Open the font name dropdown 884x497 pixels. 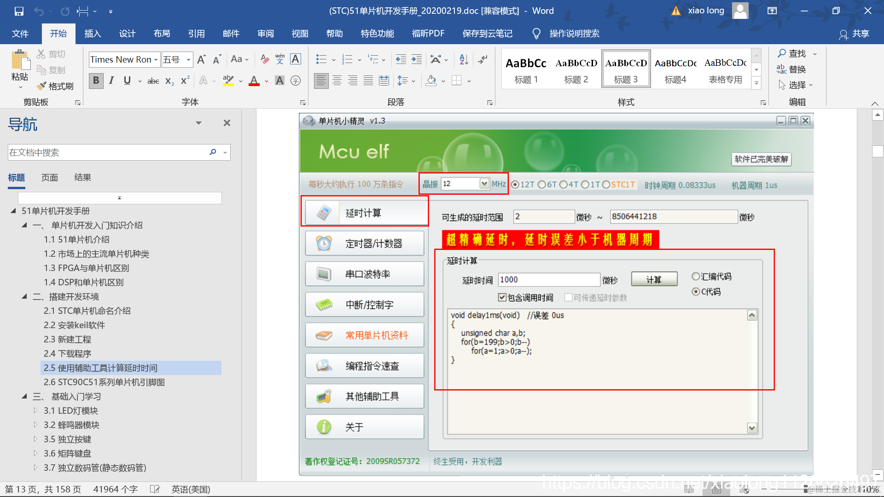[156, 60]
